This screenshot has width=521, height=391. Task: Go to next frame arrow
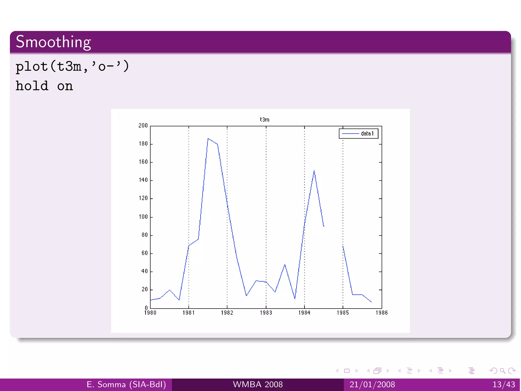coord(388,371)
